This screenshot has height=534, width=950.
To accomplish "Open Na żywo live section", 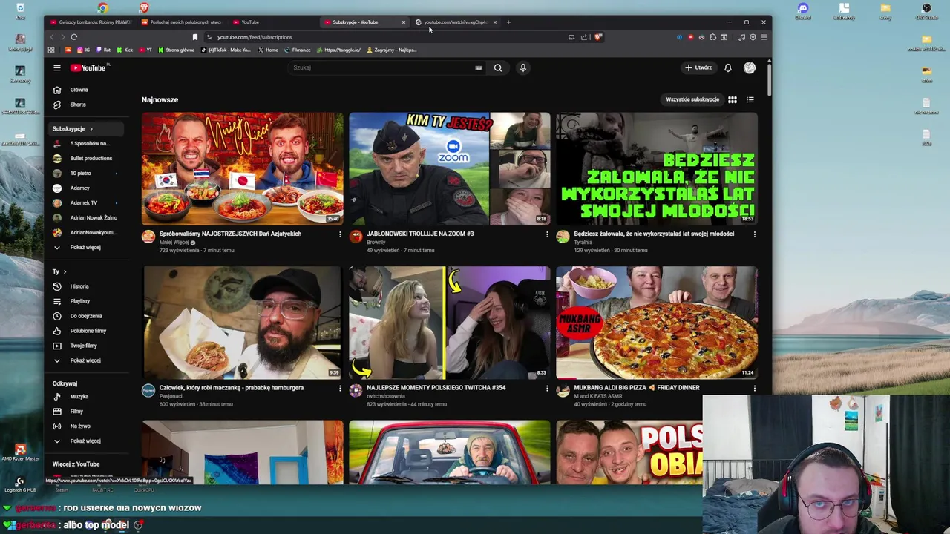I will (x=85, y=426).
